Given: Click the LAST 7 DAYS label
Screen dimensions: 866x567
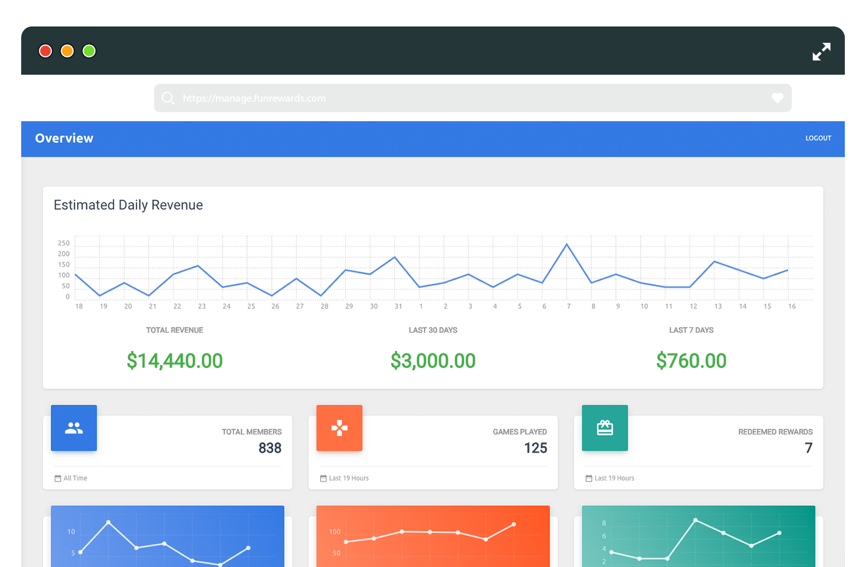Looking at the screenshot, I should click(691, 330).
